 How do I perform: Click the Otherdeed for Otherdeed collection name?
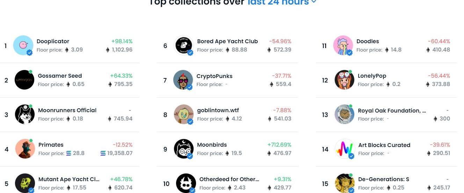pos(229,179)
